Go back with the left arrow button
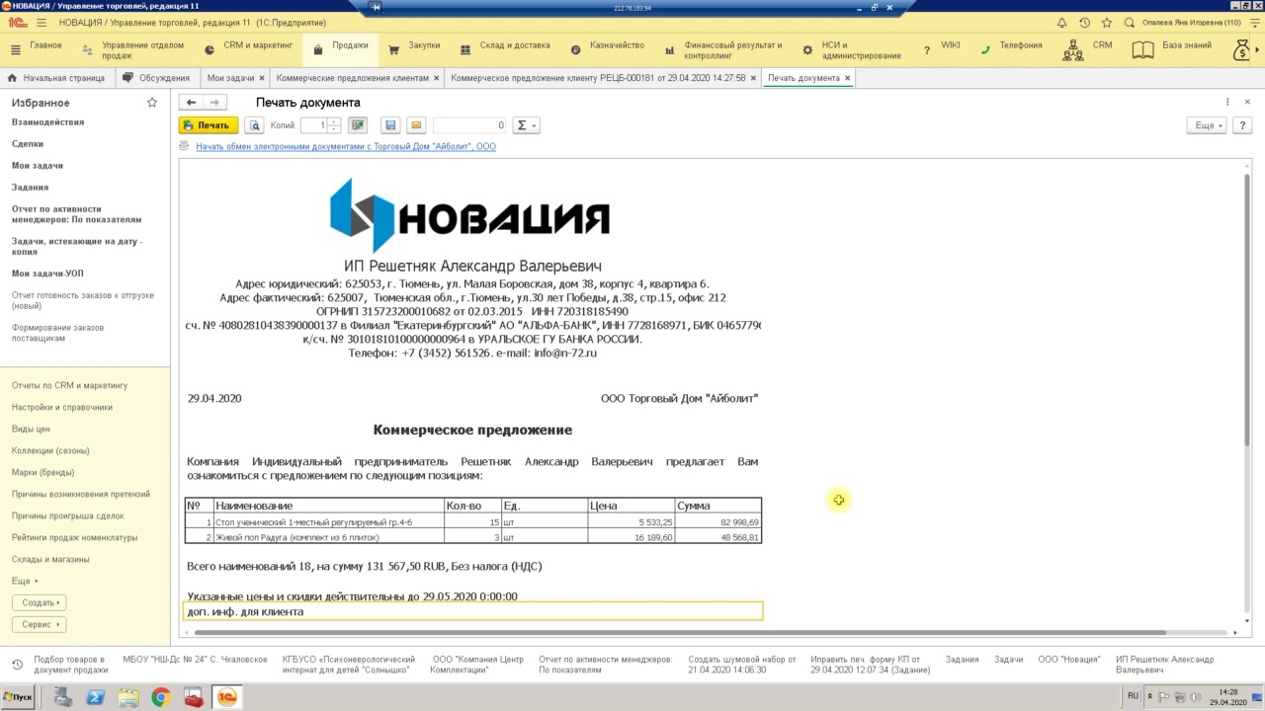The image size is (1265, 711). pyautogui.click(x=191, y=102)
